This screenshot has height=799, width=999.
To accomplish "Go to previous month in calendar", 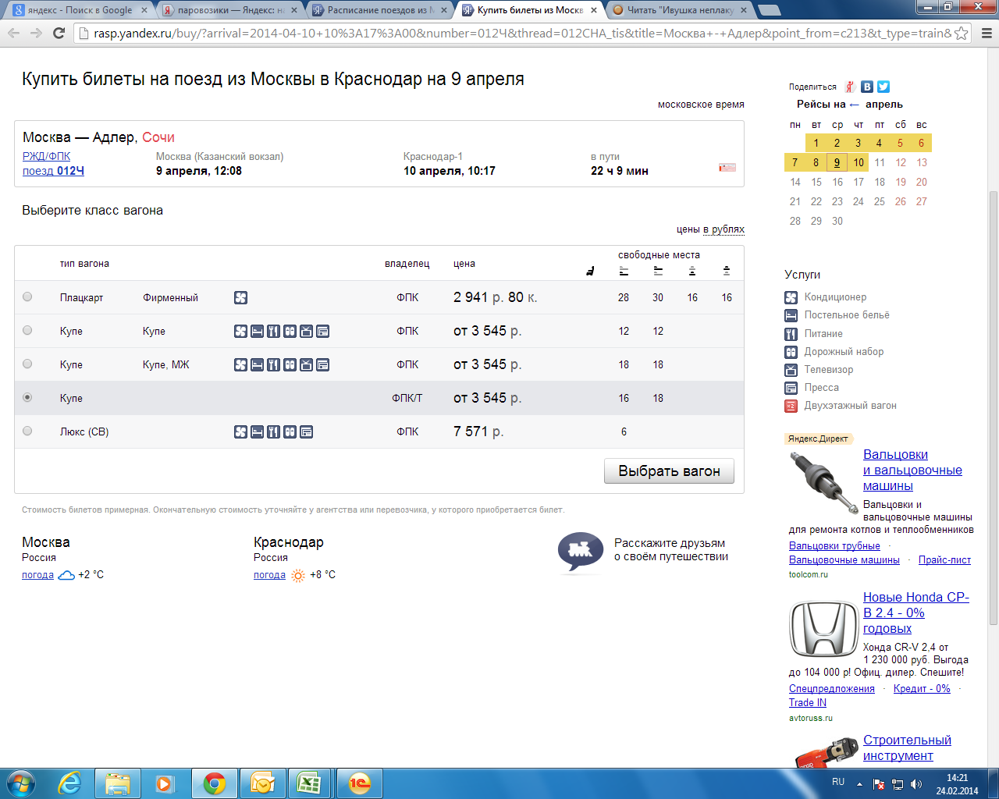I will coord(854,105).
